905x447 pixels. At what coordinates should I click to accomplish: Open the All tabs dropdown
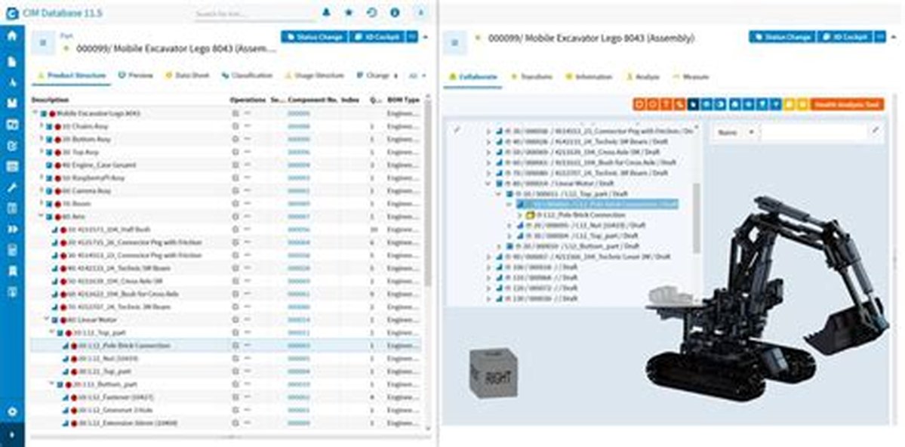click(417, 76)
